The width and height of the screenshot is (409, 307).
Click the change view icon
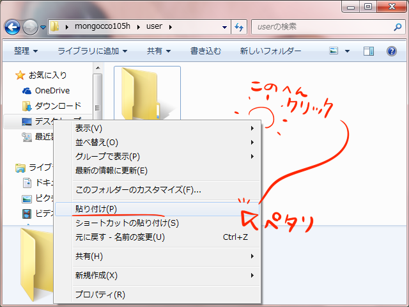click(334, 51)
